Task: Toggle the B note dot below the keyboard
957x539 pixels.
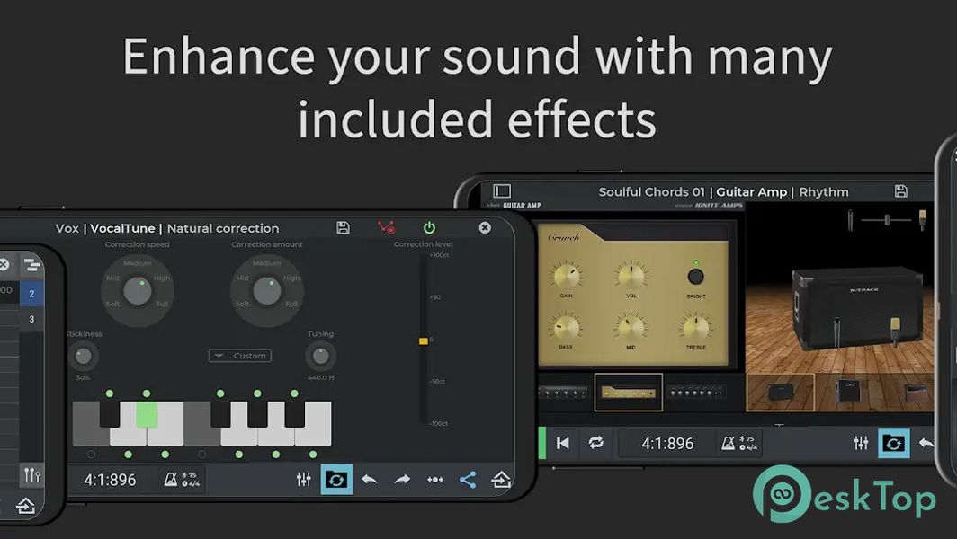Action: point(313,455)
